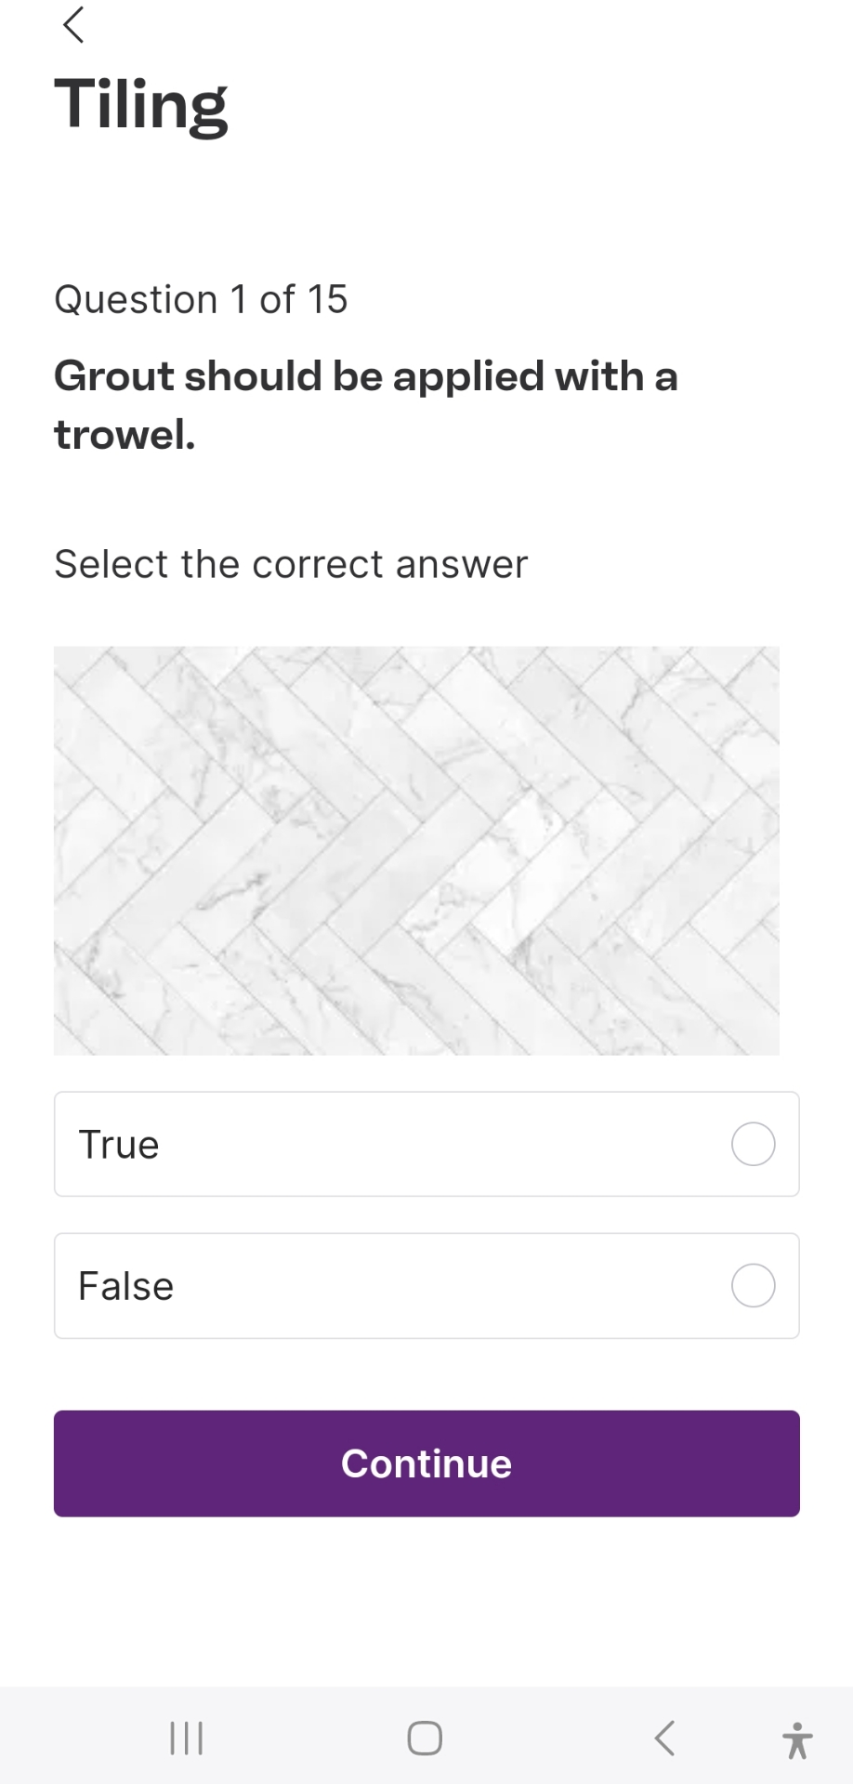This screenshot has height=1784, width=853.
Task: Select the leftmost icon in navigation bar
Action: (186, 1738)
